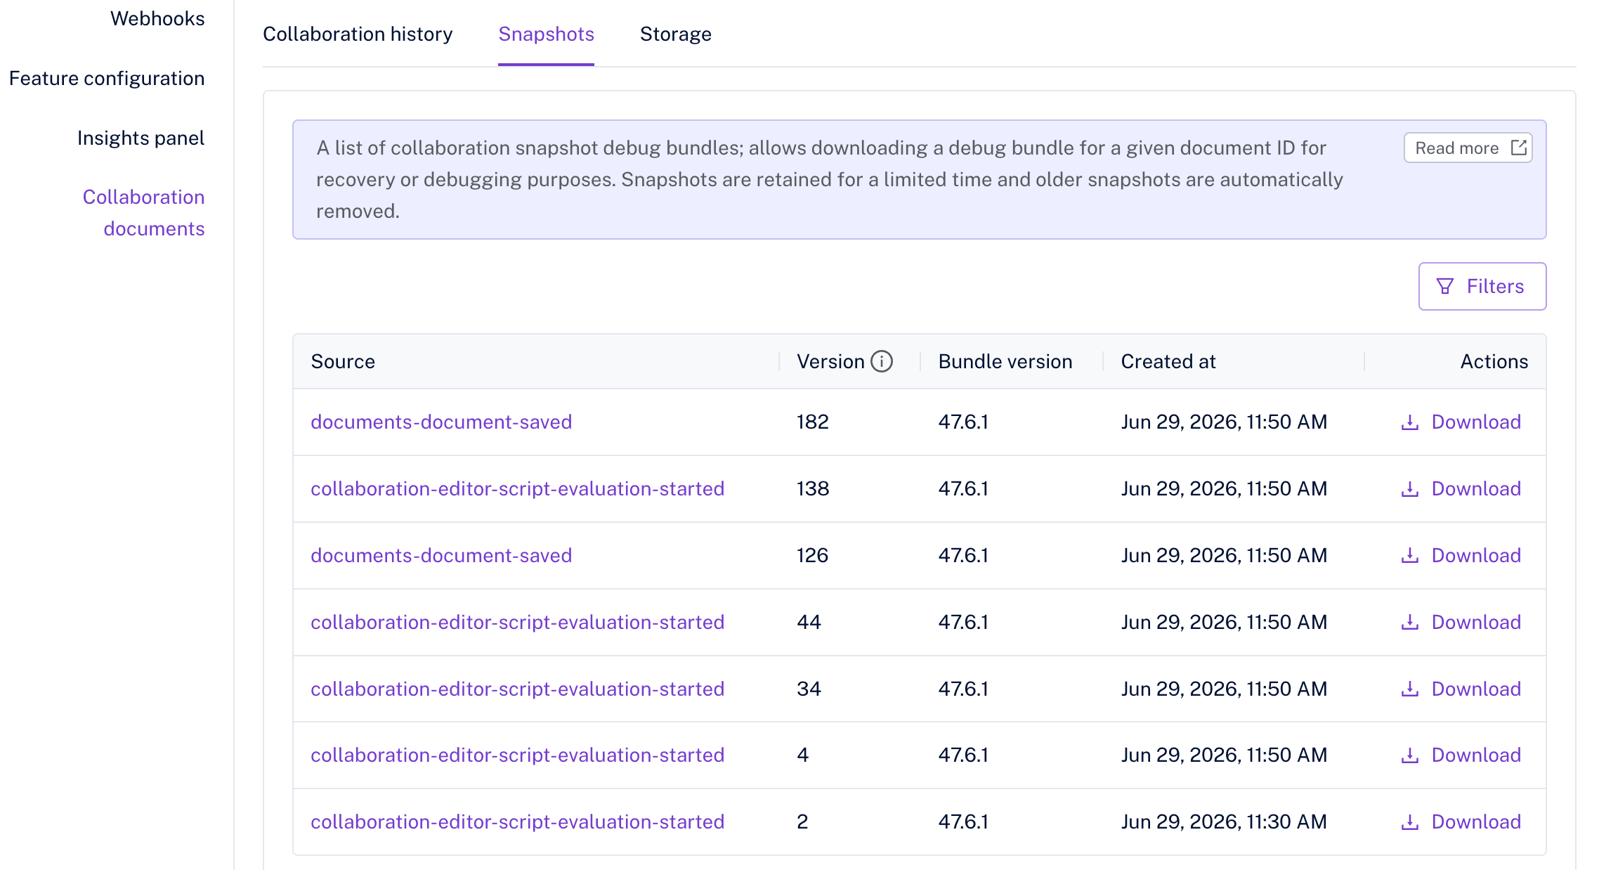Click the external link icon in Read more
Screen dimensions: 1599x870
[x=1519, y=148]
